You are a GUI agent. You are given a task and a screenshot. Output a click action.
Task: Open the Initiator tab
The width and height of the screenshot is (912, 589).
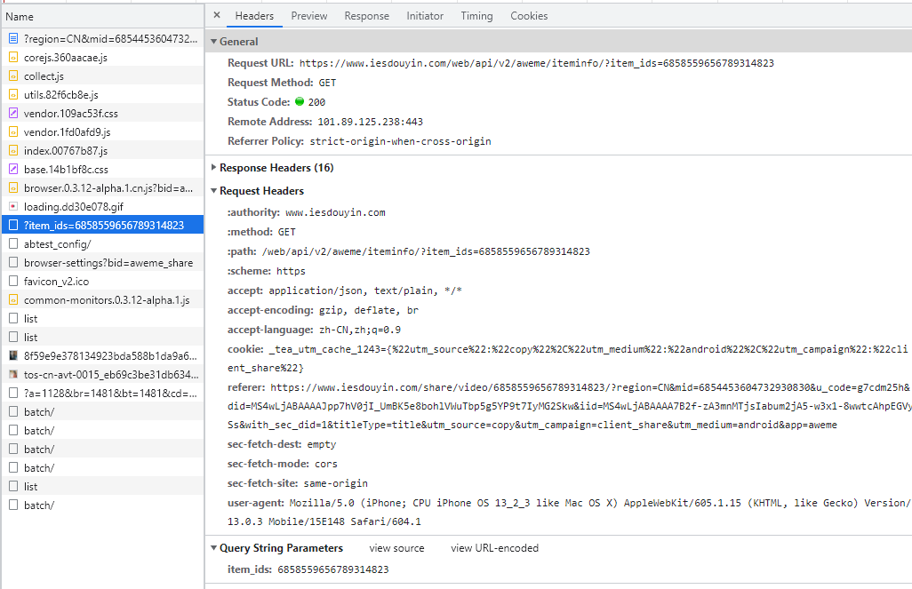[x=425, y=16]
